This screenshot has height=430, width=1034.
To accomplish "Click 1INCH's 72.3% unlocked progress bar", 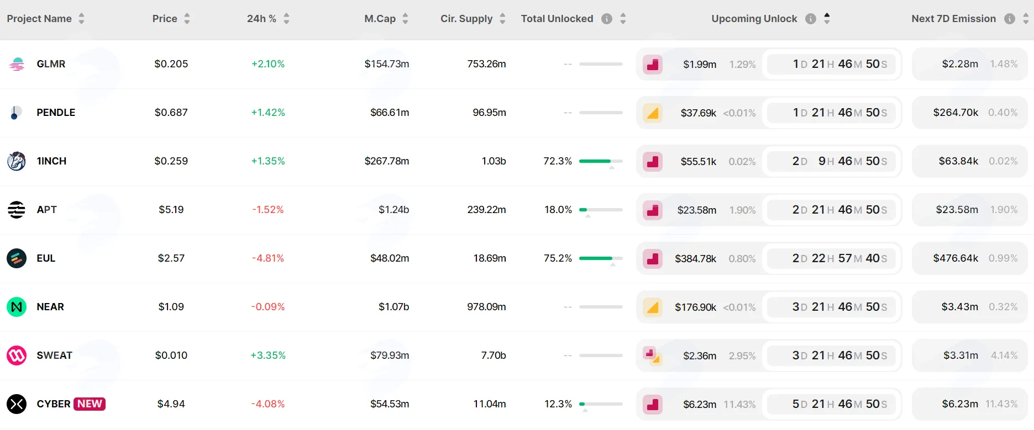I will 601,161.
